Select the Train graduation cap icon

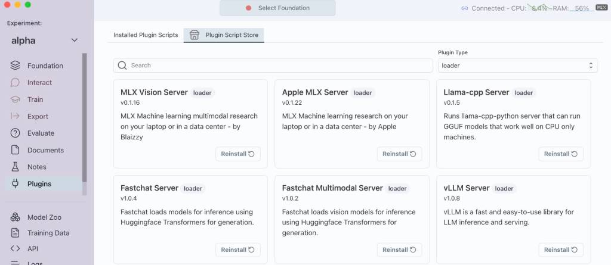pos(16,99)
